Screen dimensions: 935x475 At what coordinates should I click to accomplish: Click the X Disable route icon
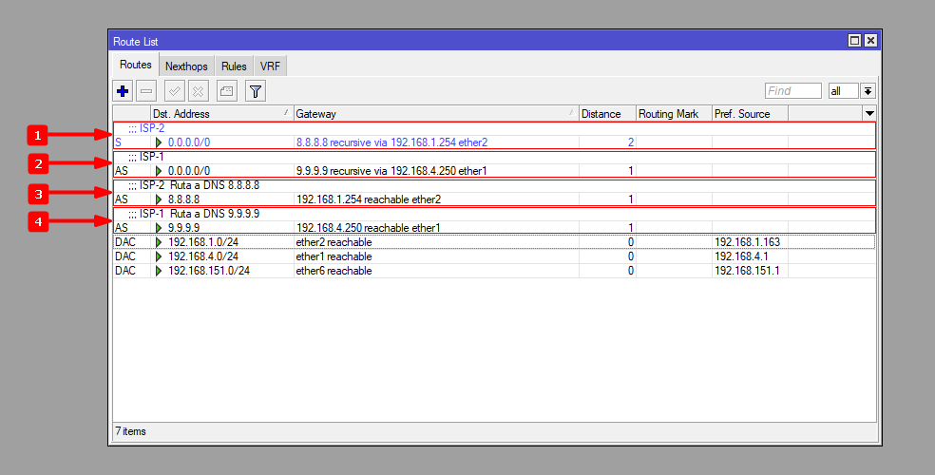(198, 91)
